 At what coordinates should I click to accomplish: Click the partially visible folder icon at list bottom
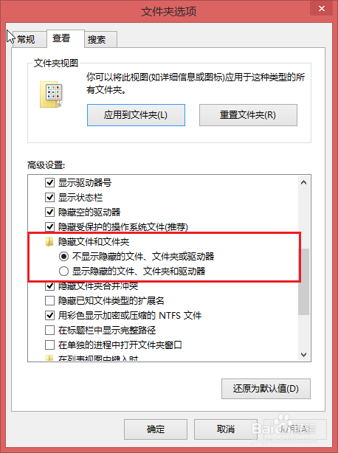49,359
